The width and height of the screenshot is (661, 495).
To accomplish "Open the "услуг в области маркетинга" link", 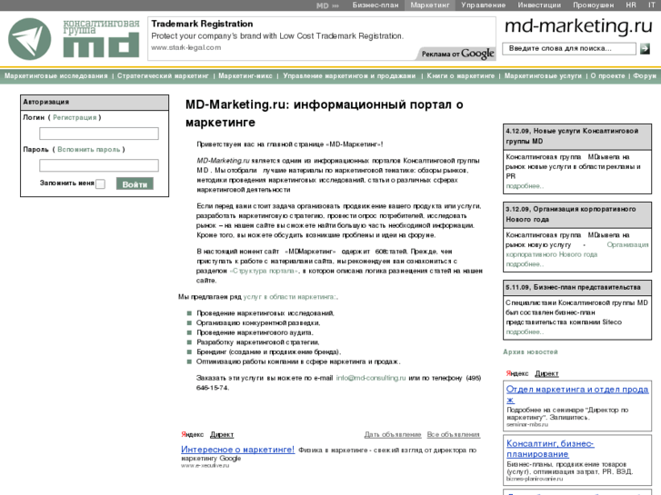I will tap(290, 297).
